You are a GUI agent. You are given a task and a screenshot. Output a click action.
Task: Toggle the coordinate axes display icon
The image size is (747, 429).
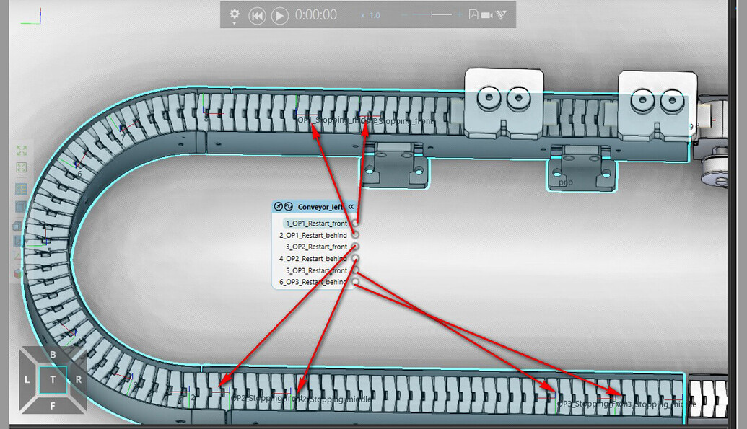pyautogui.click(x=18, y=257)
